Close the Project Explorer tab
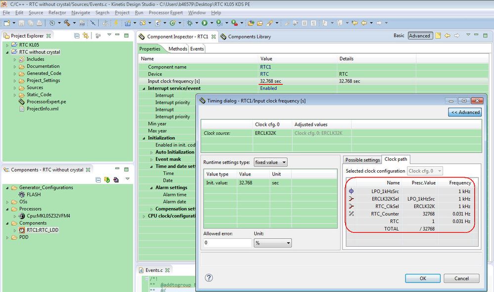Screen dimensions: 494x292 click(x=48, y=36)
